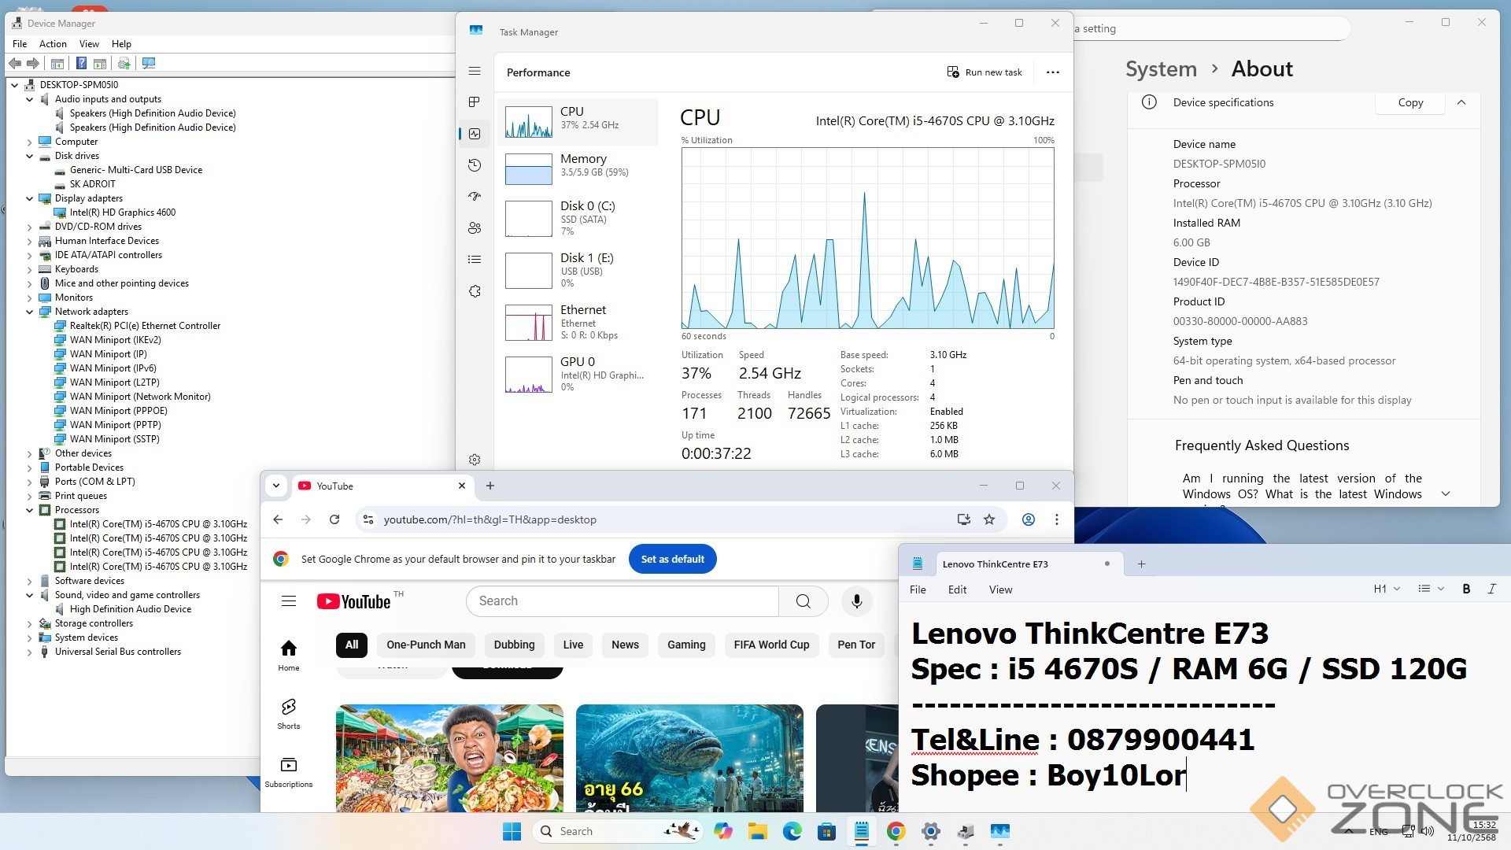
Task: Open Task Manager navigation hamburger menu
Action: pyautogui.click(x=475, y=71)
